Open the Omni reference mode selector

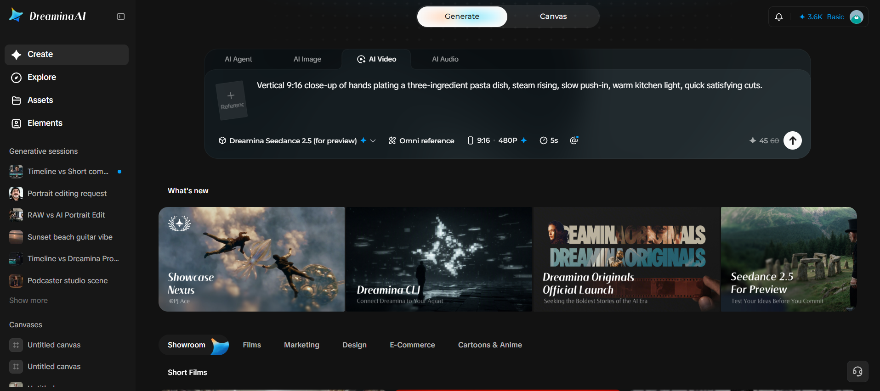coord(421,140)
